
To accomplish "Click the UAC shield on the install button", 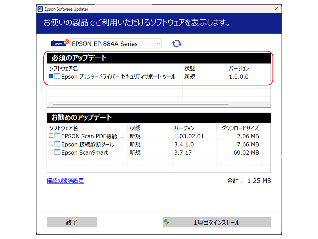I will (x=166, y=222).
